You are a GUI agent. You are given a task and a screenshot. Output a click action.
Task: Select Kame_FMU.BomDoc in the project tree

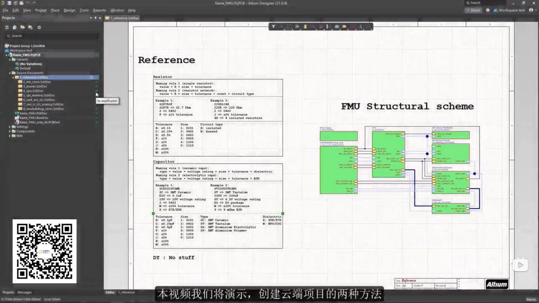[34, 118]
